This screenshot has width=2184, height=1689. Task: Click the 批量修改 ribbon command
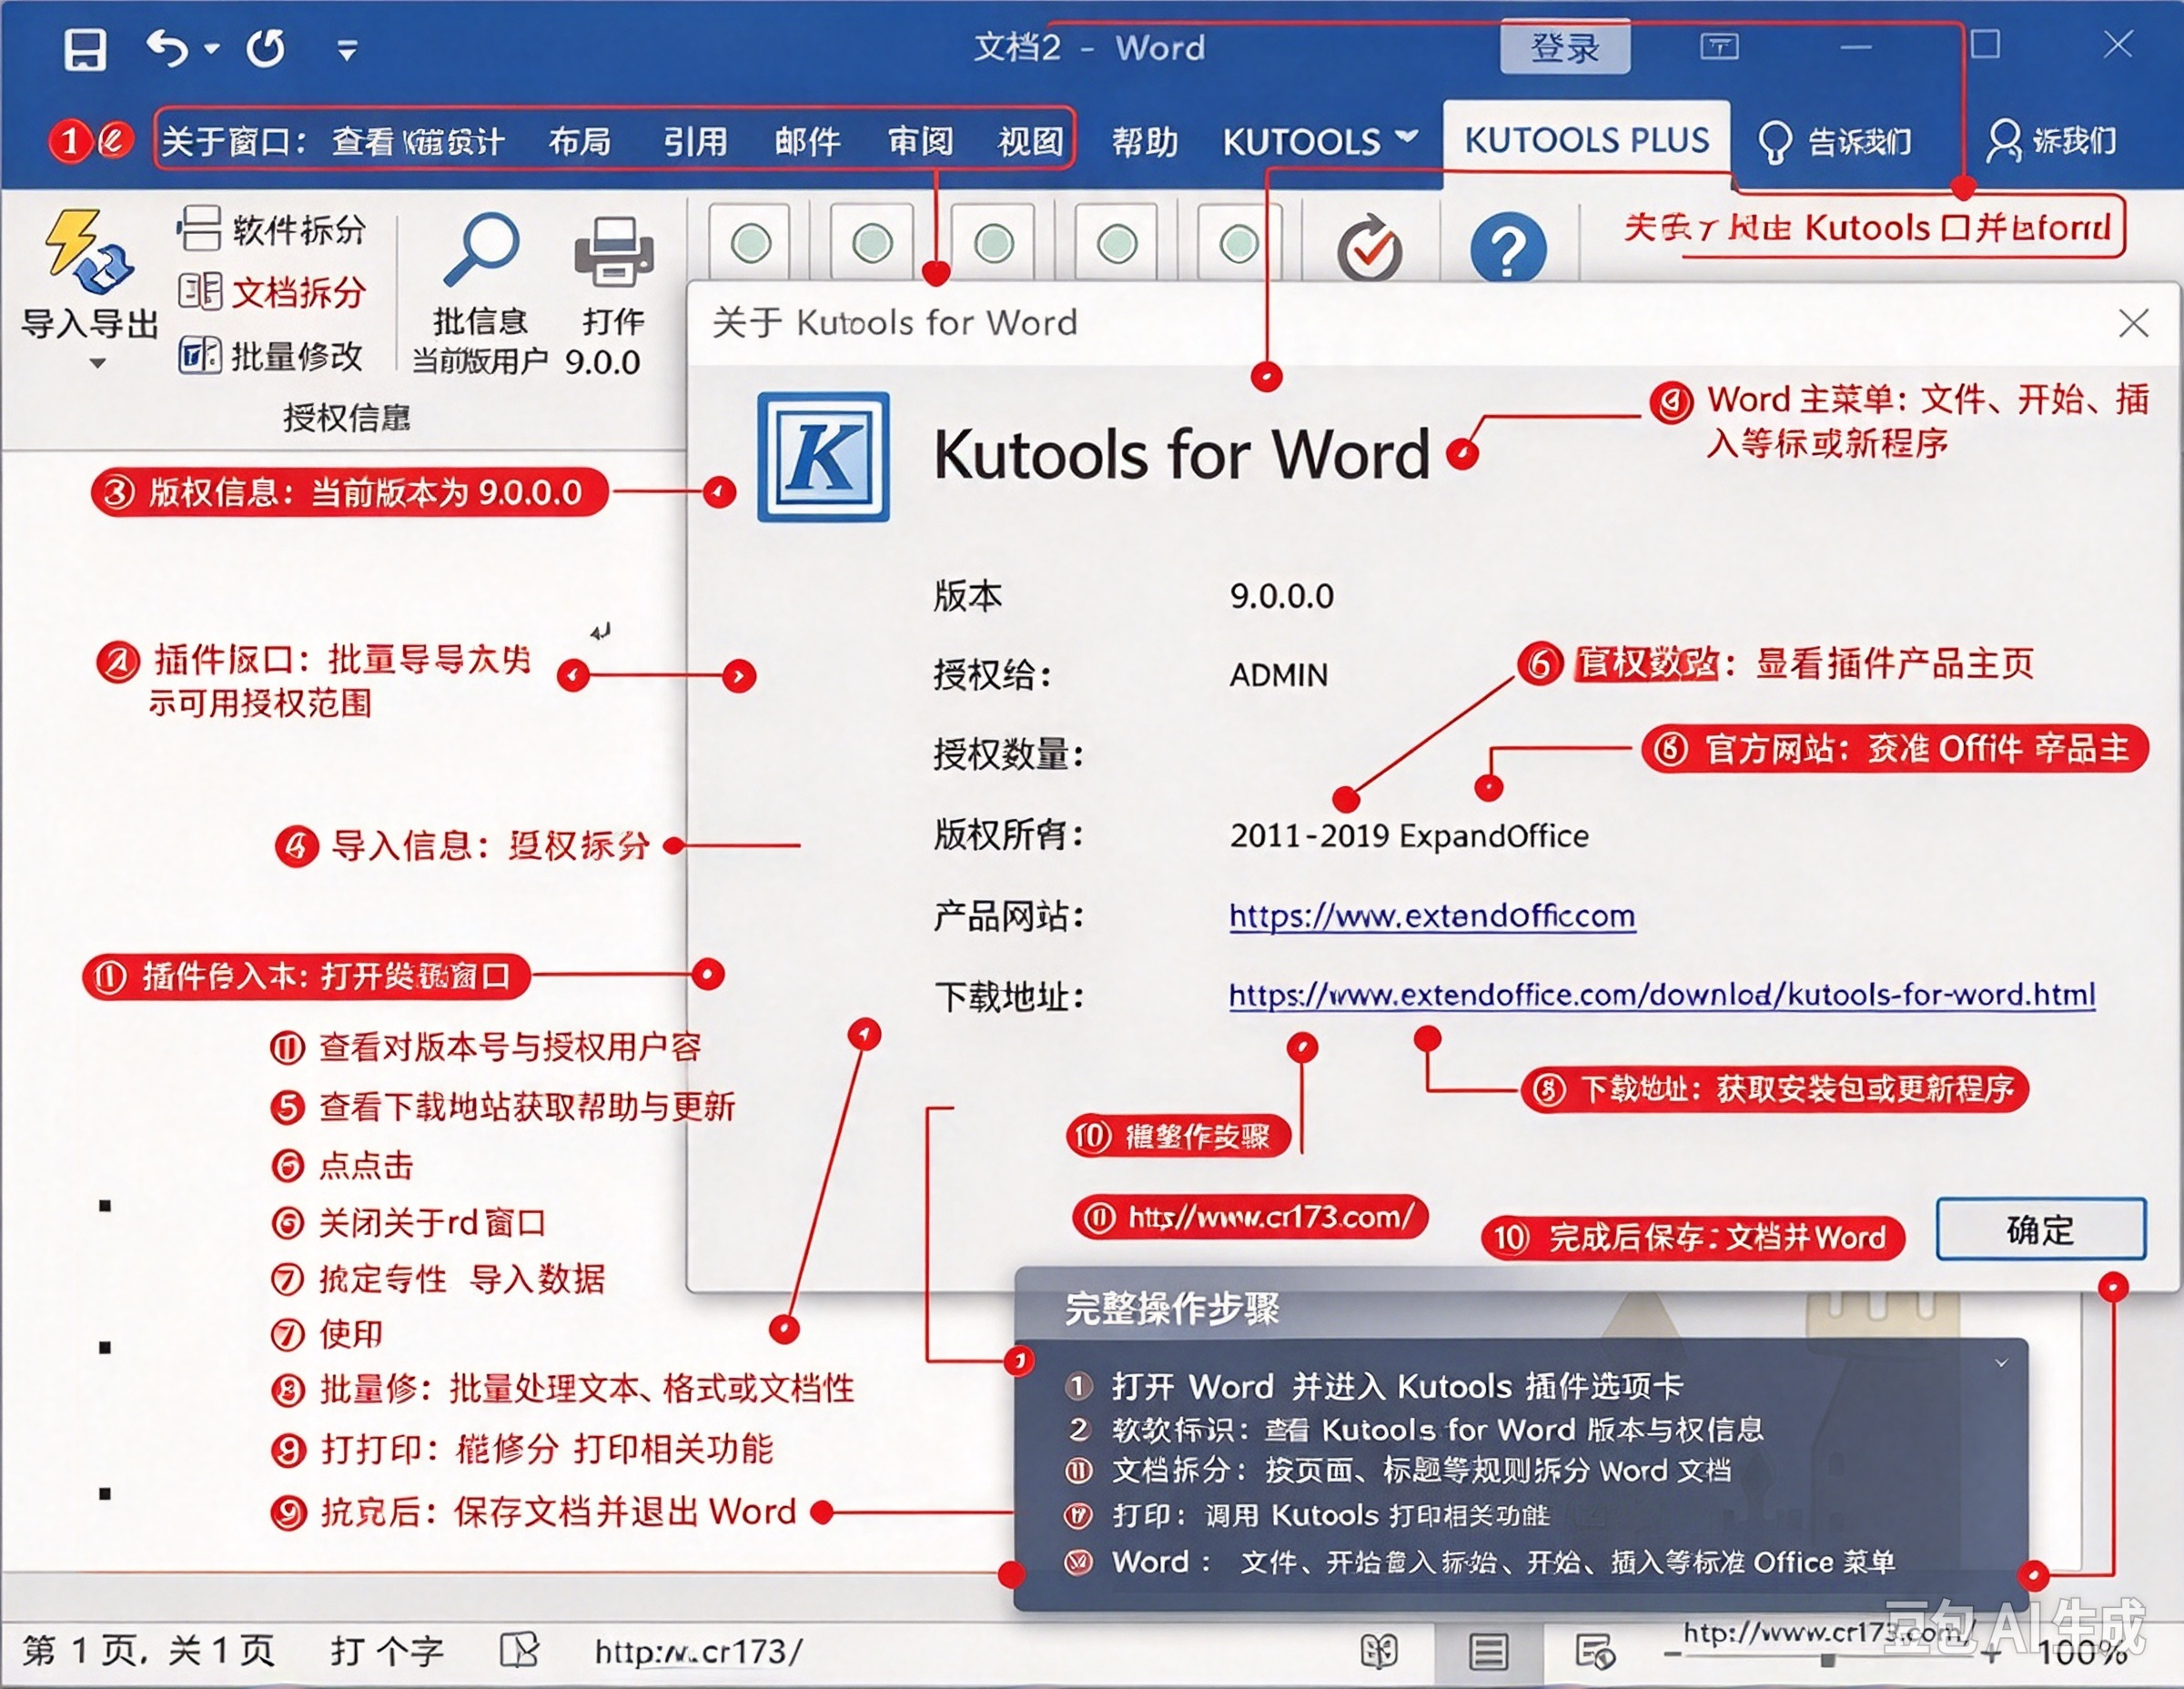tap(270, 355)
